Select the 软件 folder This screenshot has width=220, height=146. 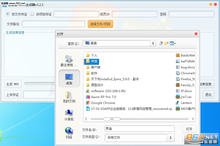tap(92, 73)
